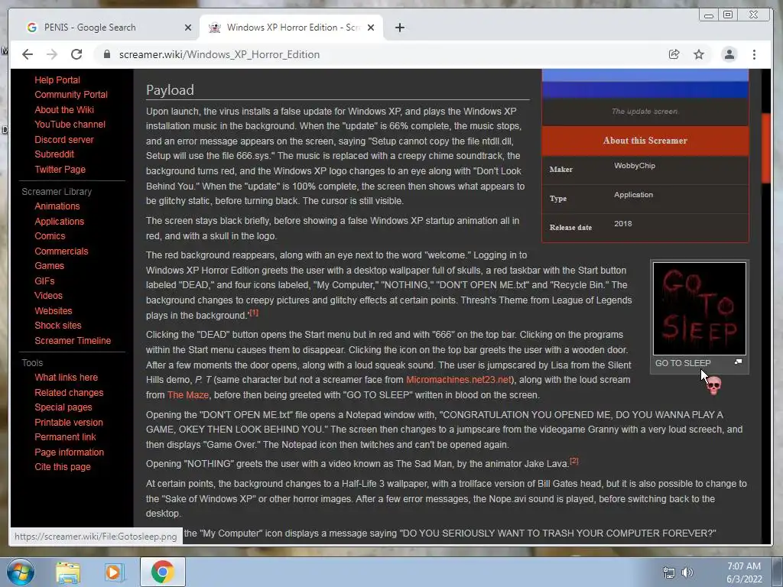783x587 pixels.
Task: Click the Chrome taskbar icon
Action: (162, 572)
